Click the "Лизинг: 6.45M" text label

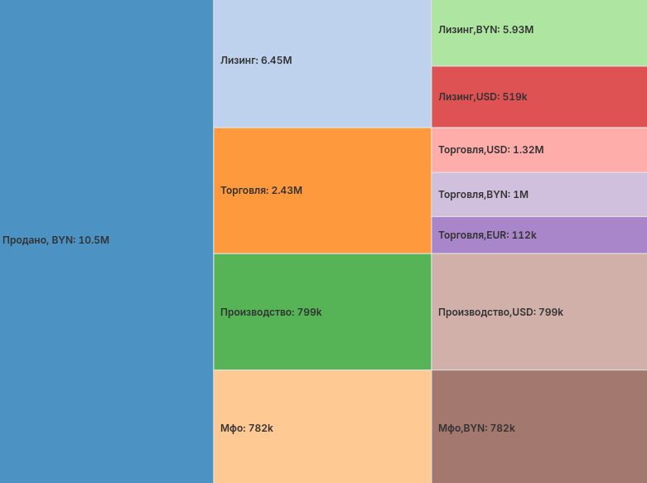coord(256,60)
